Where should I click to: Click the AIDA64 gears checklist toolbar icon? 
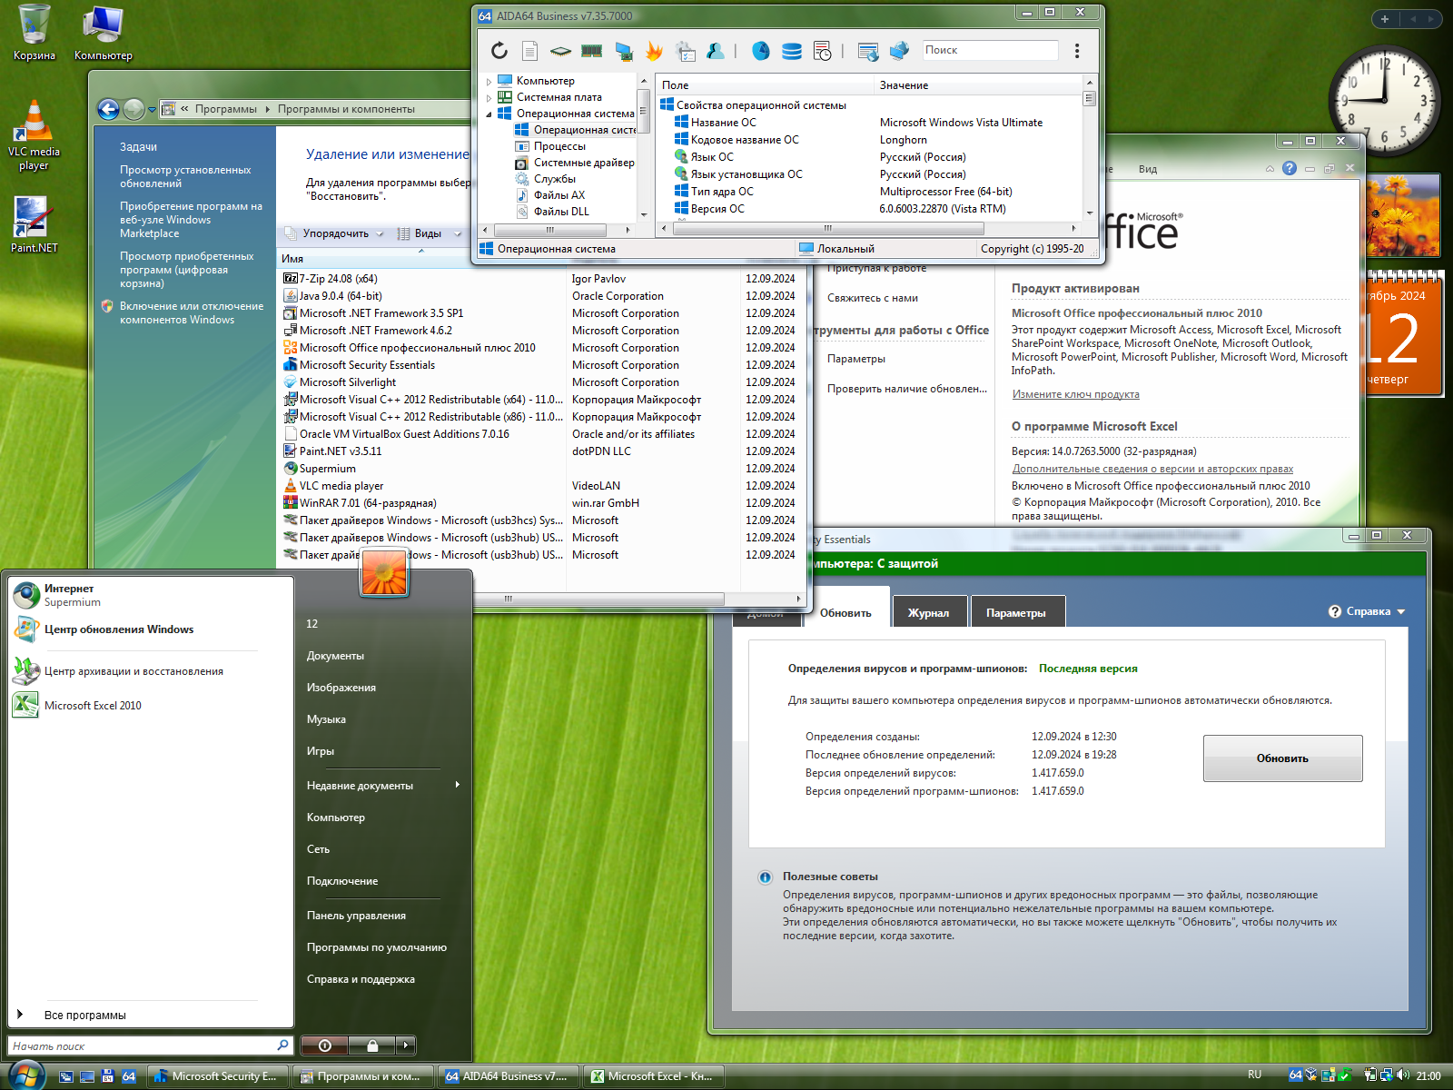pos(686,51)
